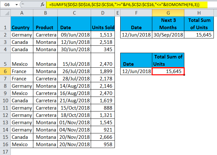
Task: Select the 26/Jul/2018 date cell
Action: [74, 71]
